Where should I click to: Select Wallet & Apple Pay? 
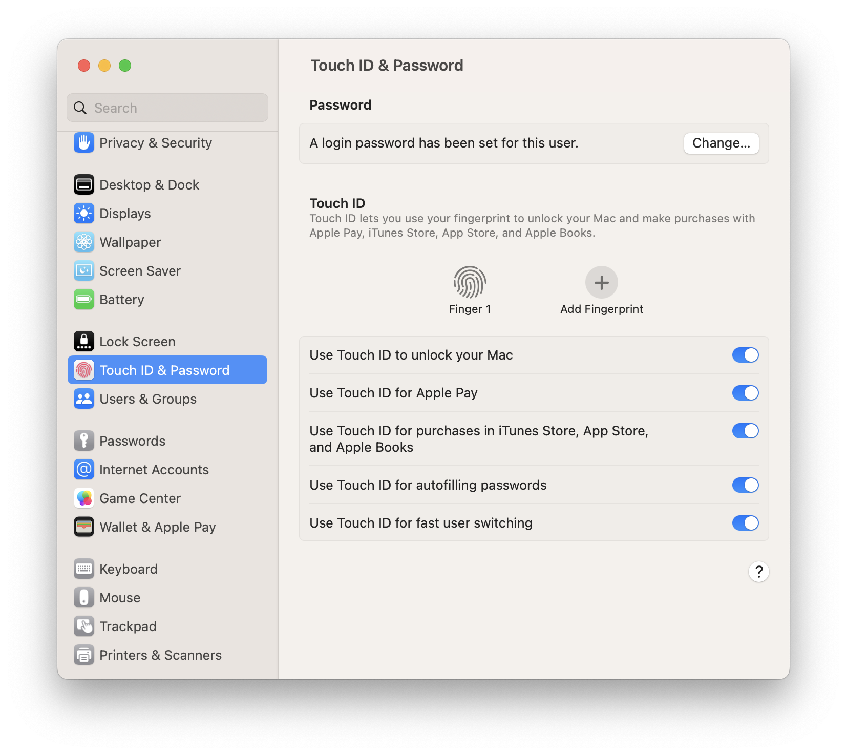coord(157,527)
